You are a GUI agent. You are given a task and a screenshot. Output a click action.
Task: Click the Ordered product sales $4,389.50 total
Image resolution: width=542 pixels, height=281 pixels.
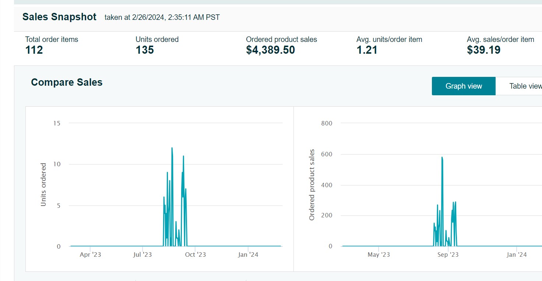tap(270, 50)
